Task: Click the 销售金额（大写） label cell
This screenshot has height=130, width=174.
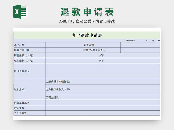Action: pos(29,55)
